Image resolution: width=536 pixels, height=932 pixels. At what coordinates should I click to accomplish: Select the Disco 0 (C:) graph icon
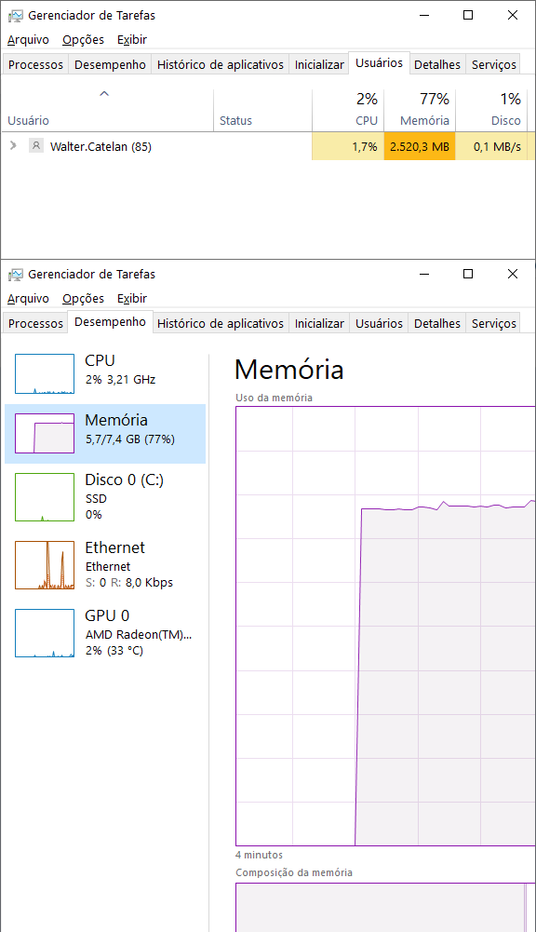[45, 497]
